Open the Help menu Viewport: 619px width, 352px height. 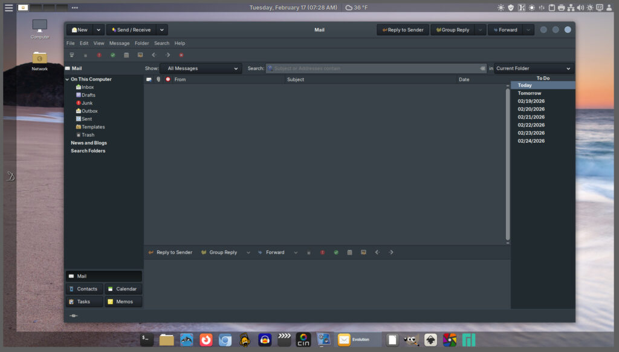point(180,43)
